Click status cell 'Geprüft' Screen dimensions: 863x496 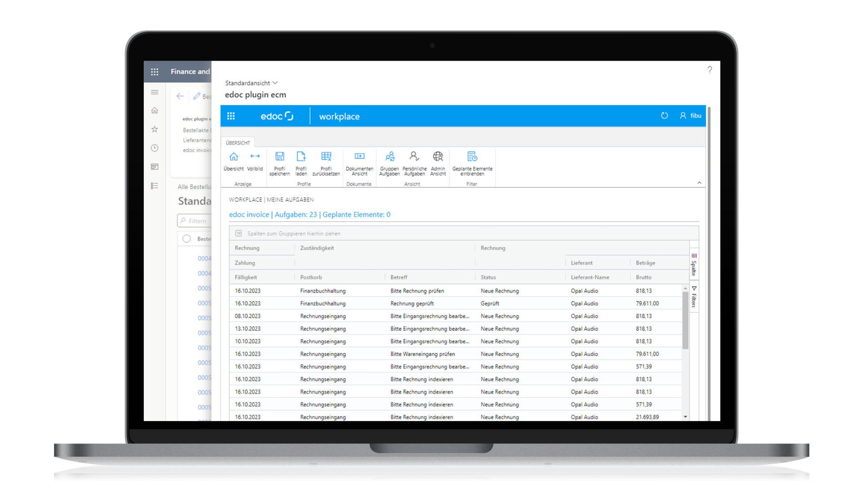[x=490, y=304]
